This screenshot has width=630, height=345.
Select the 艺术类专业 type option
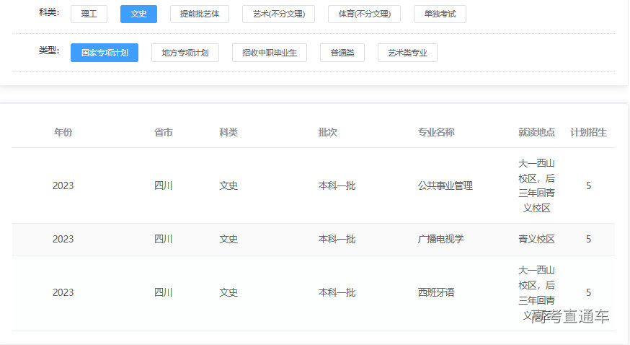407,53
